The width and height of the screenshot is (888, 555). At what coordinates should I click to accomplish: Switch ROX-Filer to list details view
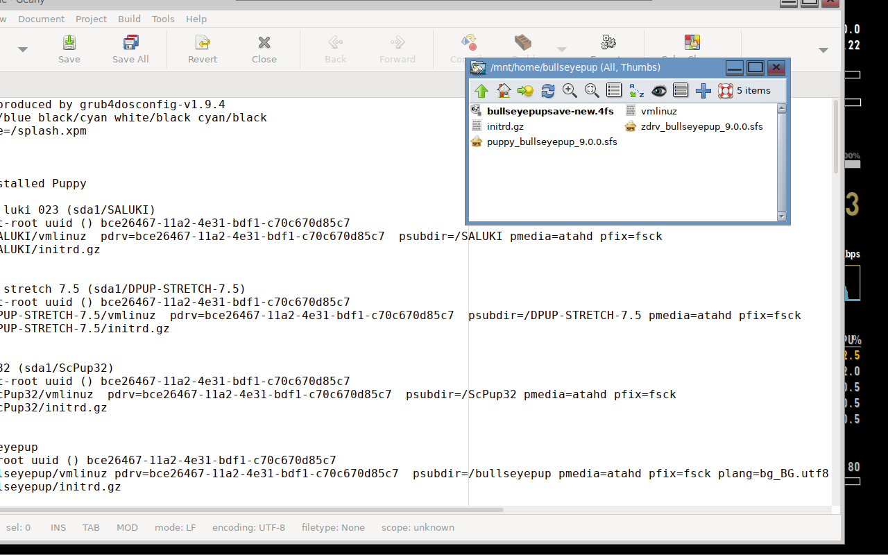[x=614, y=91]
